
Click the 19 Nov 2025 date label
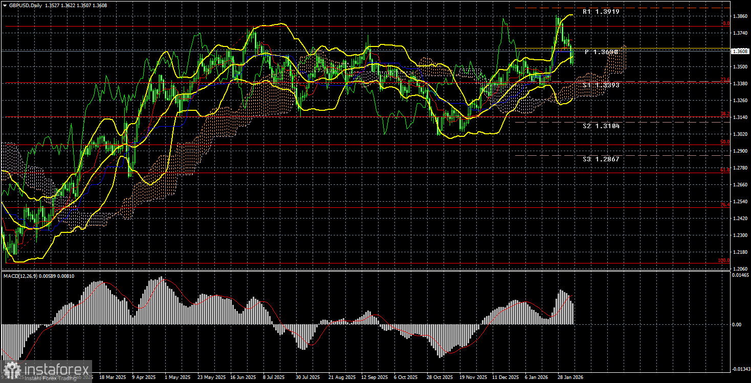pyautogui.click(x=472, y=377)
